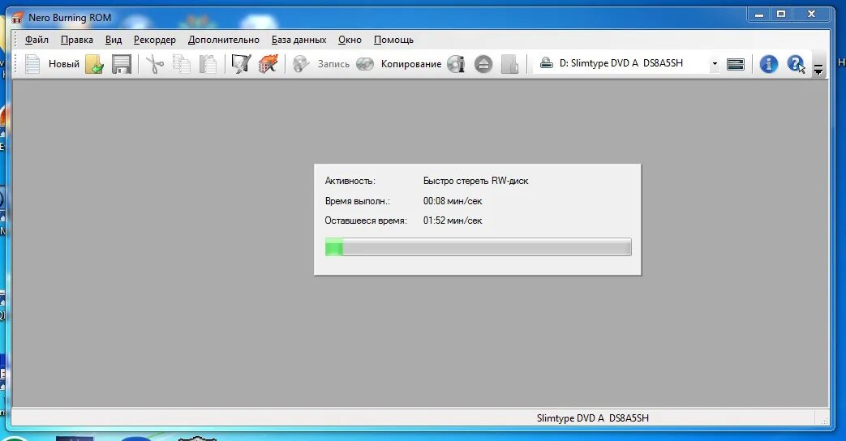Close the Nero Burning ROM window
This screenshot has height=441, width=846.
coord(811,15)
